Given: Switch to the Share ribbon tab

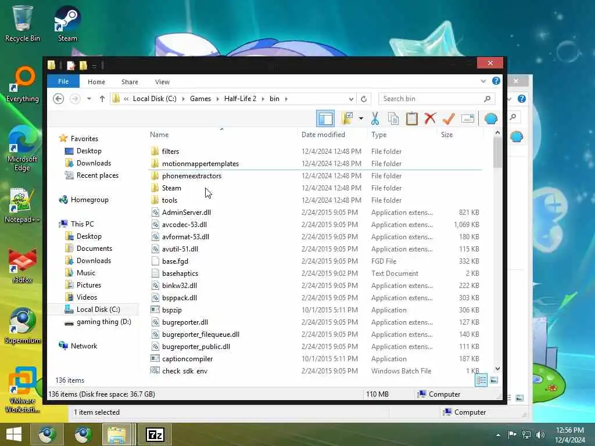Looking at the screenshot, I should 130,82.
